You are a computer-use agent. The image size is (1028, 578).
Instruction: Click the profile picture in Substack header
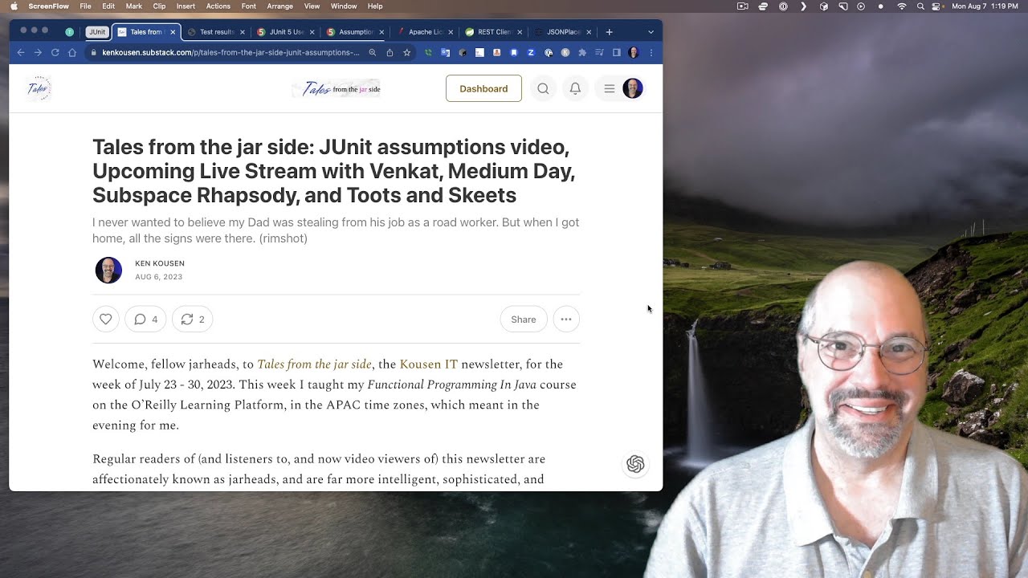click(633, 88)
